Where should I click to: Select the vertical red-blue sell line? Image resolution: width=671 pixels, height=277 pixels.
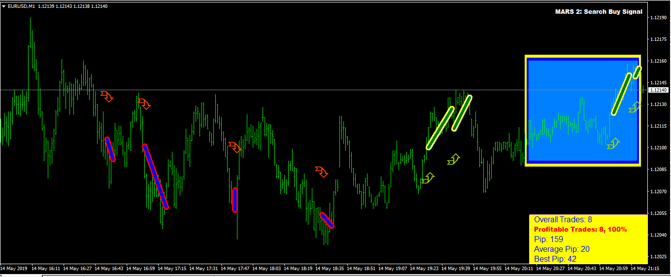(x=235, y=200)
